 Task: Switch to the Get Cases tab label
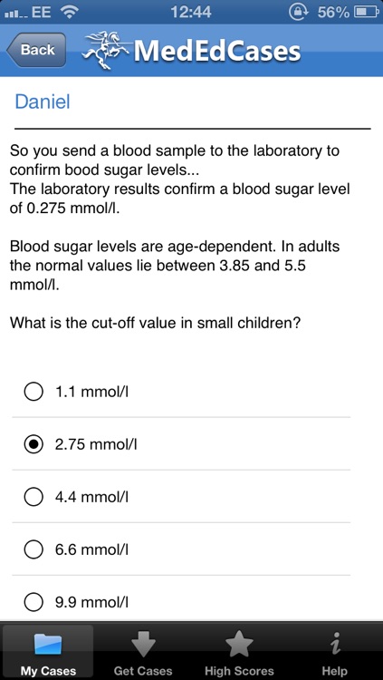(x=143, y=671)
